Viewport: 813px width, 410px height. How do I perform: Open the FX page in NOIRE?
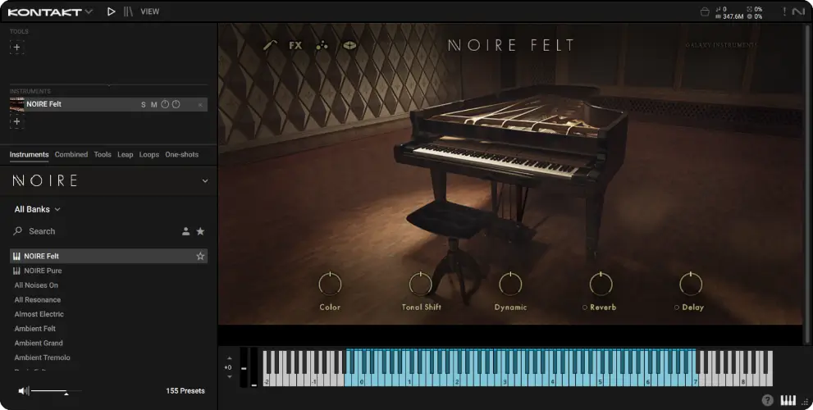click(295, 45)
